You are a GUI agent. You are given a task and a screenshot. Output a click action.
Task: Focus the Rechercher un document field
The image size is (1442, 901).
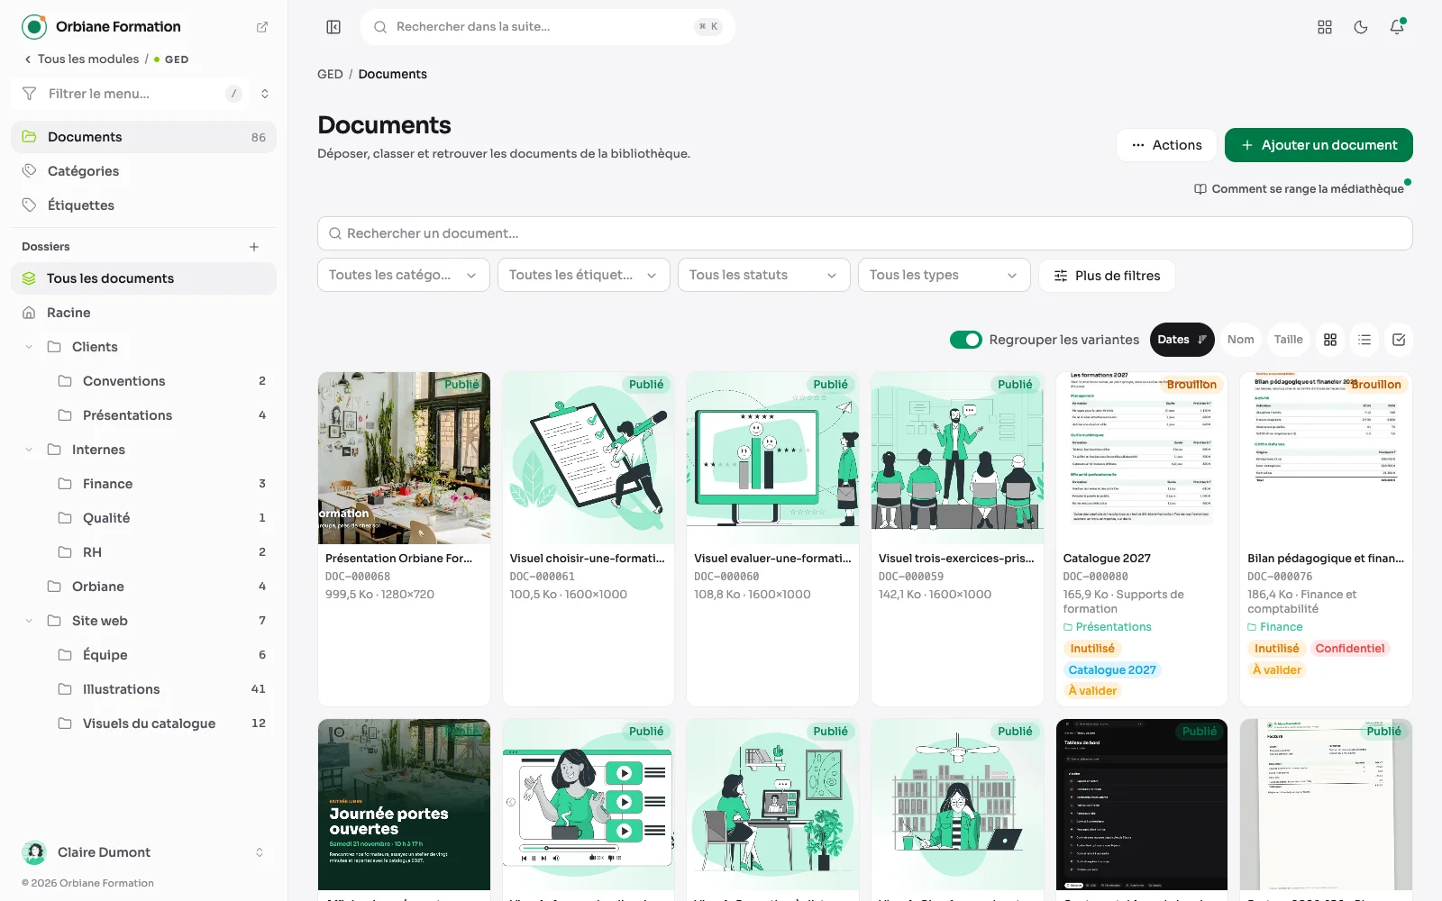click(x=865, y=233)
